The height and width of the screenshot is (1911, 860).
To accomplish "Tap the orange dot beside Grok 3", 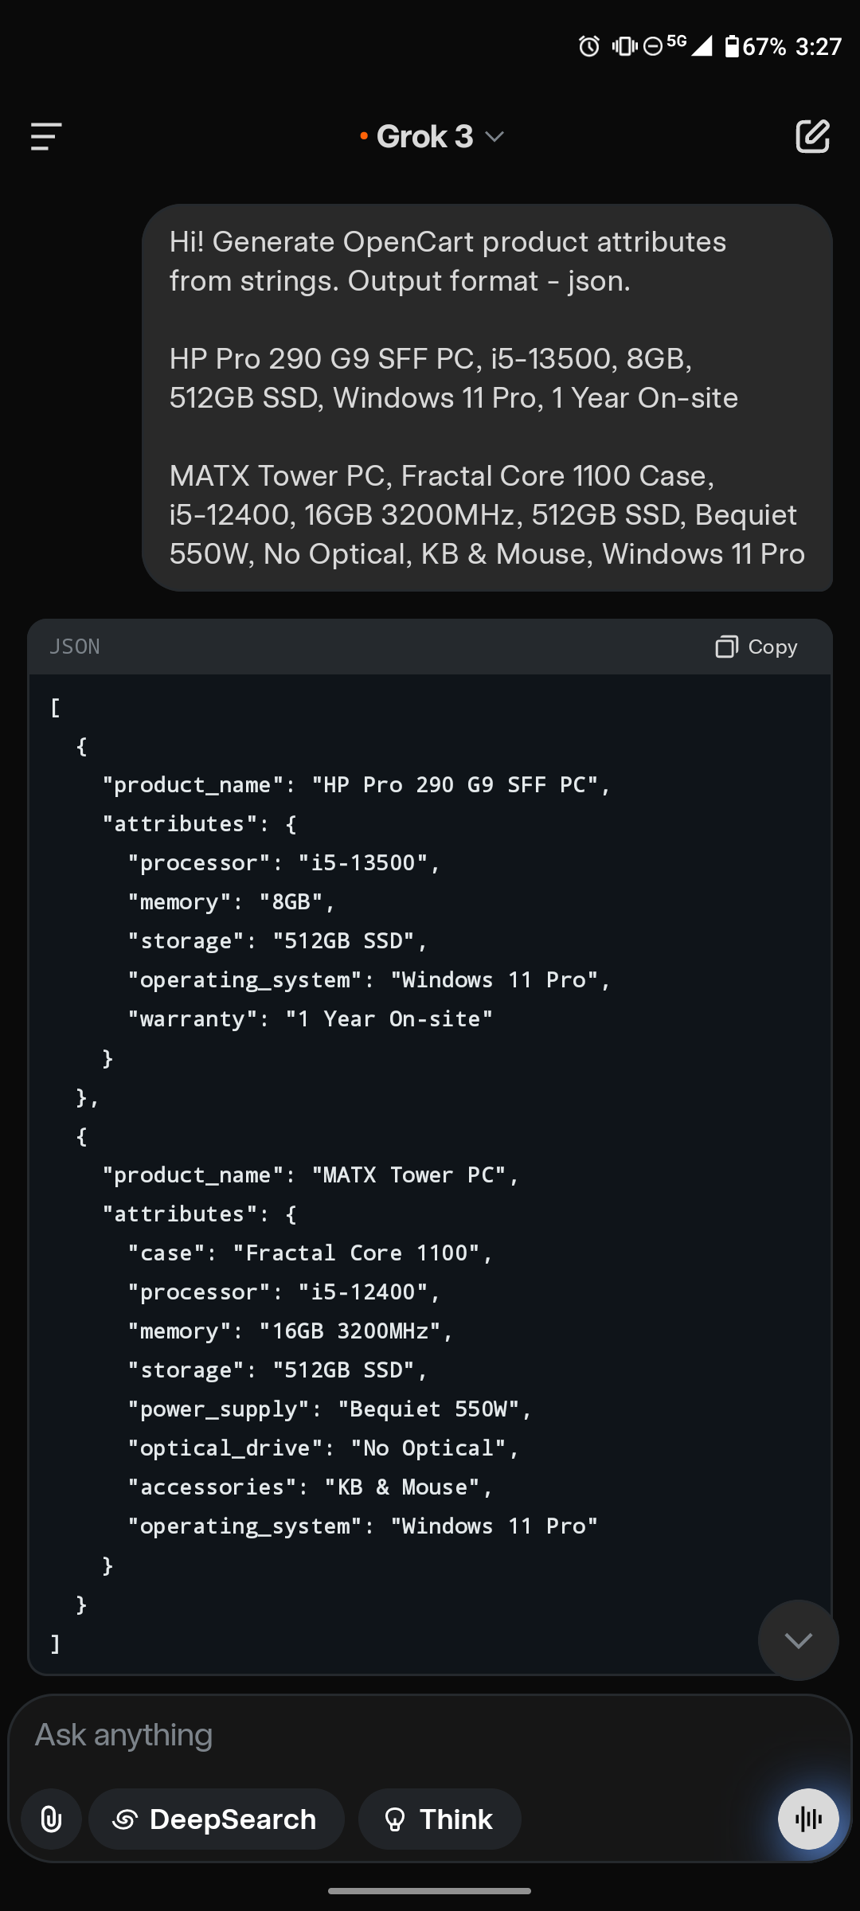I will [364, 136].
